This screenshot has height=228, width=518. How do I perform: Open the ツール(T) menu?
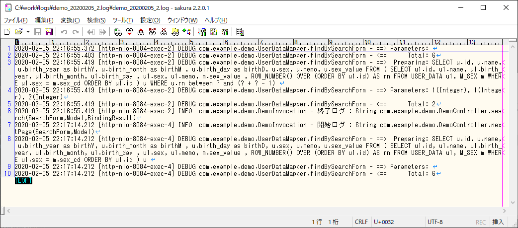click(123, 20)
